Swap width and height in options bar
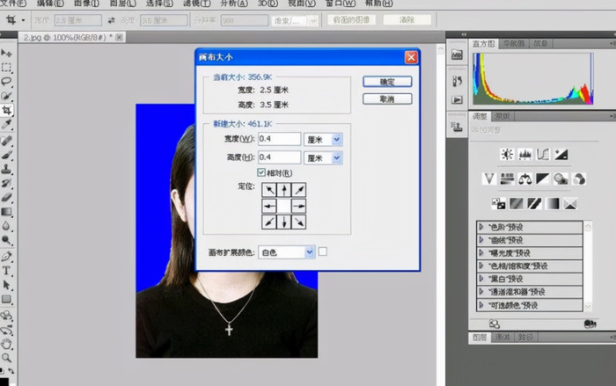The width and height of the screenshot is (616, 386). click(112, 20)
